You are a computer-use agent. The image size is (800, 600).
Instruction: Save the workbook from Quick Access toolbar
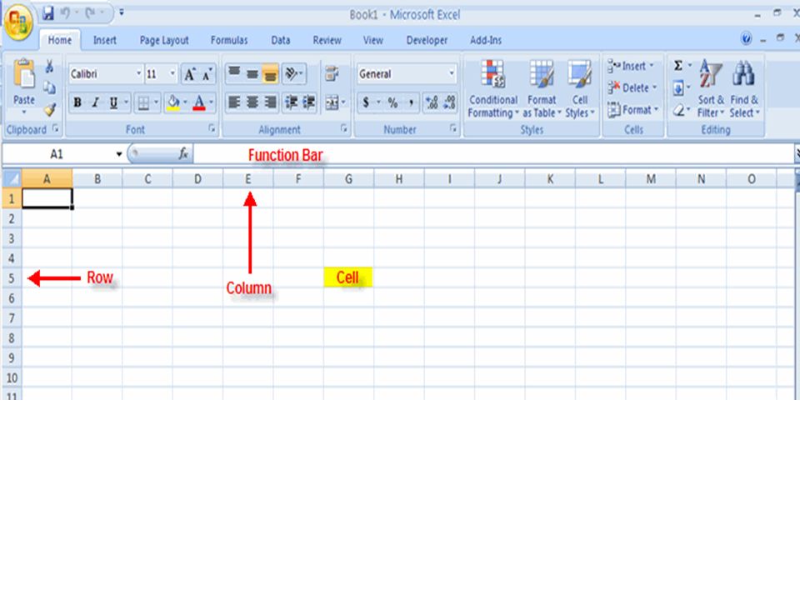tap(48, 12)
